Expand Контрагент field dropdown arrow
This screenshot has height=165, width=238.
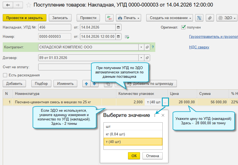(x=141, y=47)
